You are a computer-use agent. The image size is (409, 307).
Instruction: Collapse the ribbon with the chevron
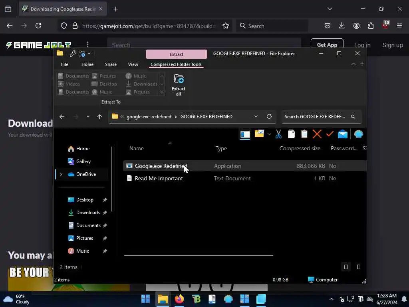(353, 64)
